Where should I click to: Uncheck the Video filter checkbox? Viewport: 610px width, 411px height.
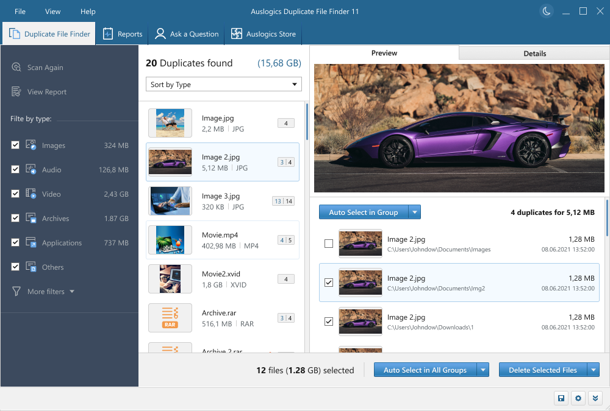(x=15, y=194)
